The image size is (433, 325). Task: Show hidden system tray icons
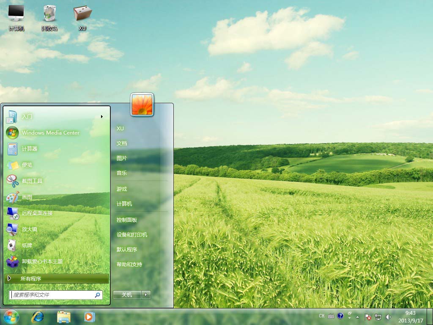pyautogui.click(x=358, y=317)
